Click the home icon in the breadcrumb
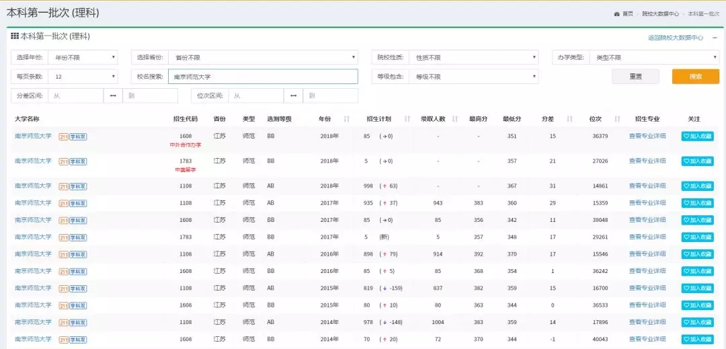The image size is (726, 349). (616, 14)
